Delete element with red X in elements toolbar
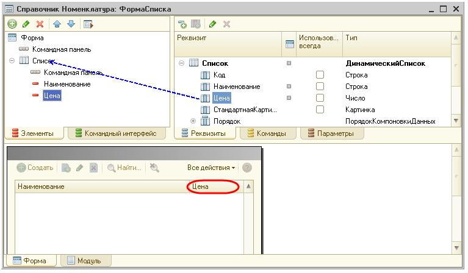Screen dimensions: 468x273 pyautogui.click(x=40, y=24)
